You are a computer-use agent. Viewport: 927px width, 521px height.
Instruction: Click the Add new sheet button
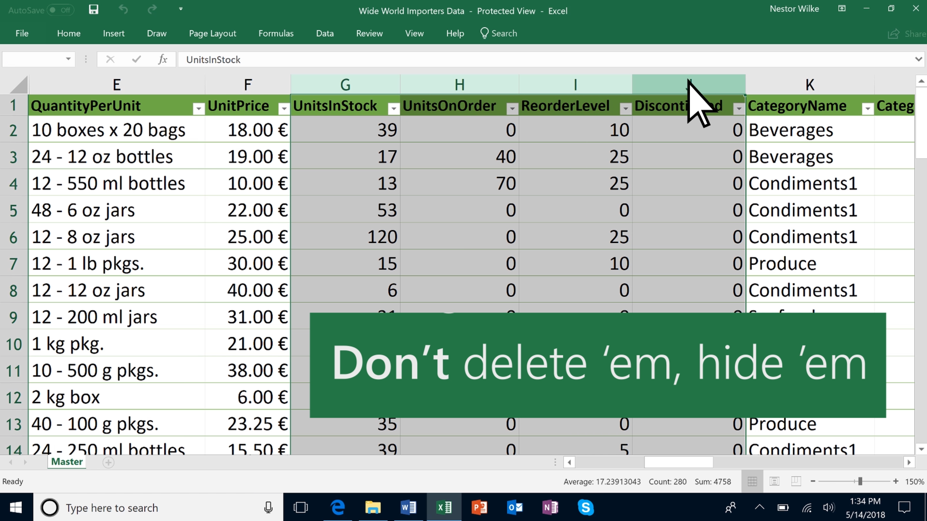point(108,462)
